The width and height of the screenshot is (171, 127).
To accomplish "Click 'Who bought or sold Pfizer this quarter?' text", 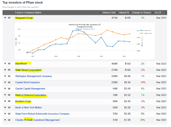I will click(x=21, y=7).
